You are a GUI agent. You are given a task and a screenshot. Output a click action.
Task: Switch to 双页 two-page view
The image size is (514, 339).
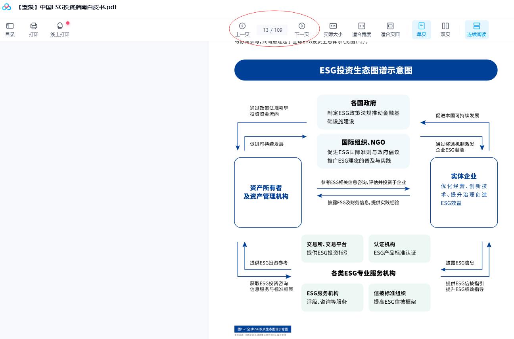(x=445, y=30)
